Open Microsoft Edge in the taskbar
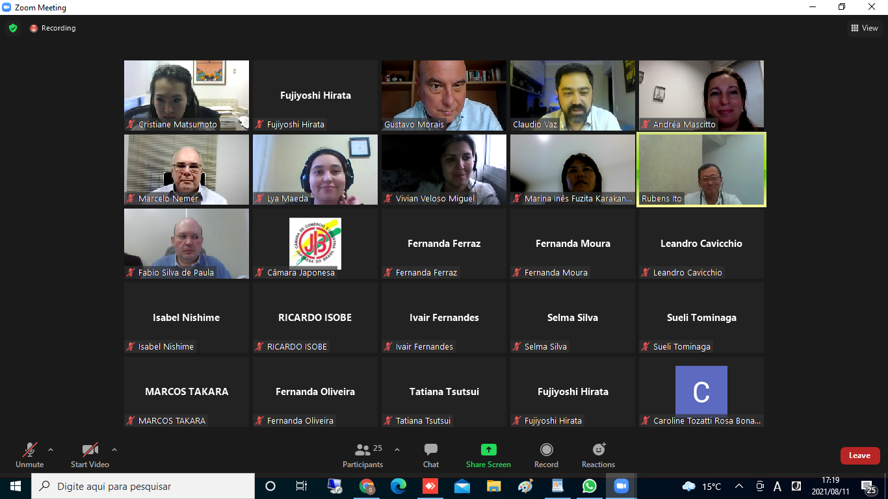This screenshot has height=499, width=888. tap(398, 486)
